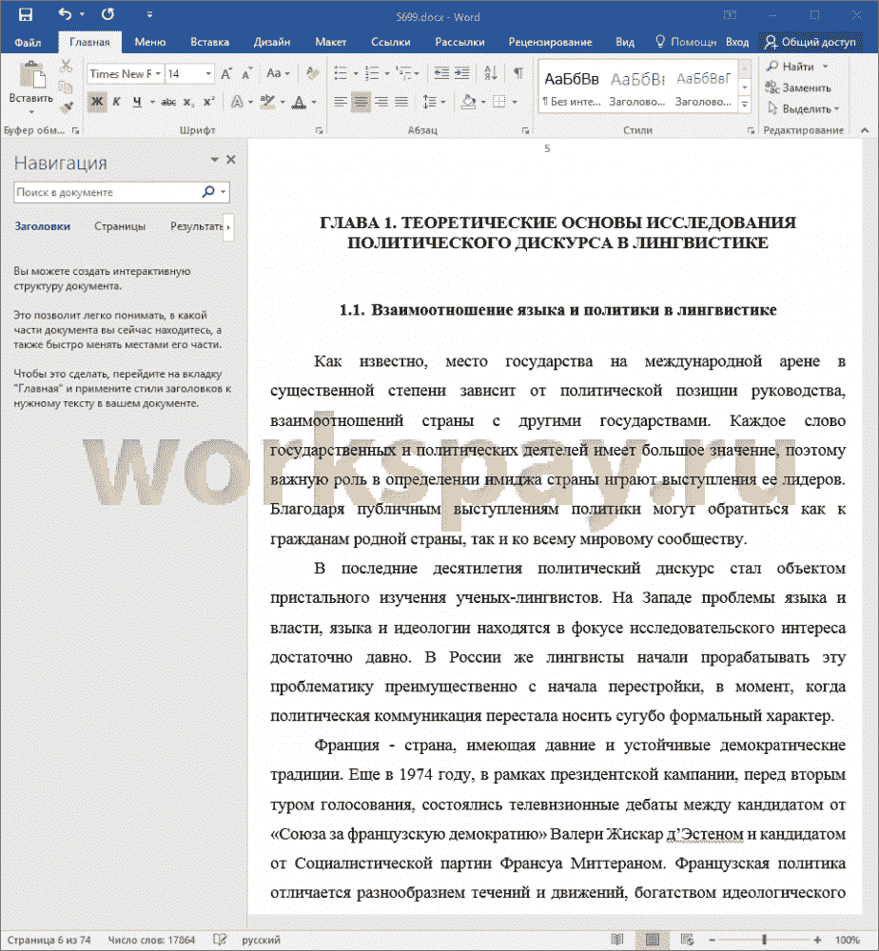This screenshot has height=951, width=879.
Task: Save the document with the floppy disk icon
Action: coord(26,14)
